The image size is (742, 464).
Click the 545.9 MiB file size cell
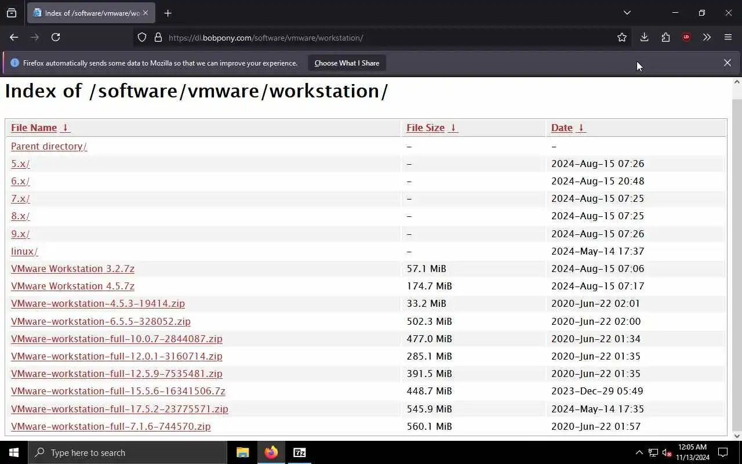[x=429, y=409]
